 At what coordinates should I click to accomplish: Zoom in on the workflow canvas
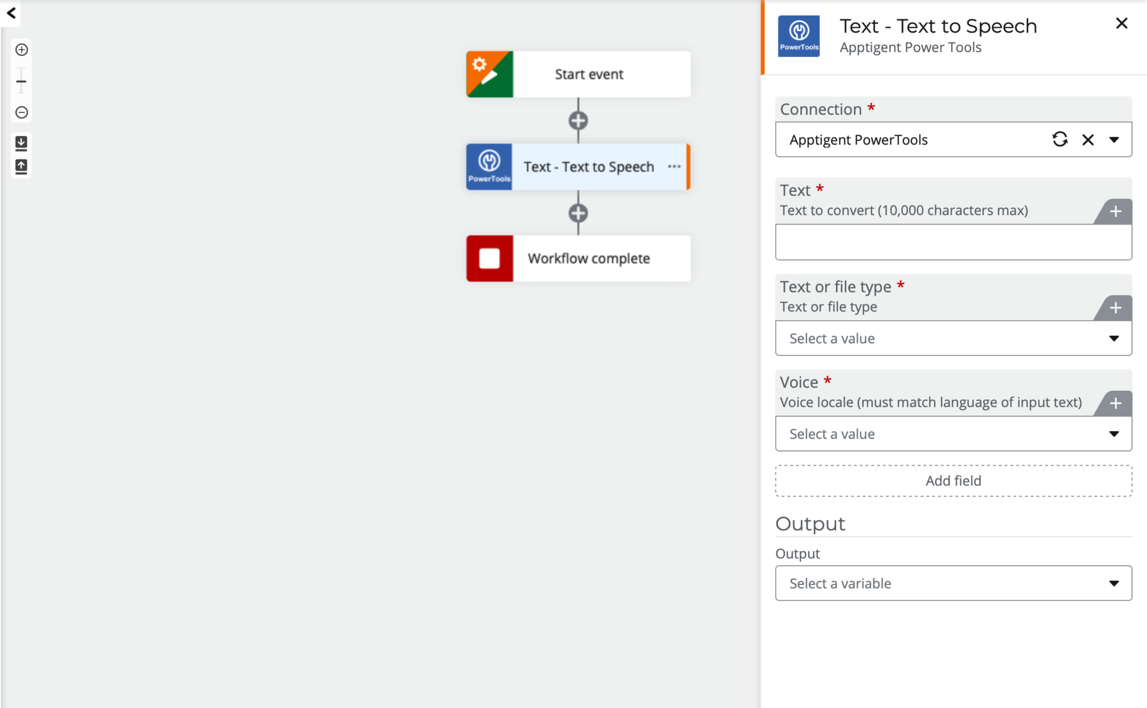pyautogui.click(x=21, y=50)
